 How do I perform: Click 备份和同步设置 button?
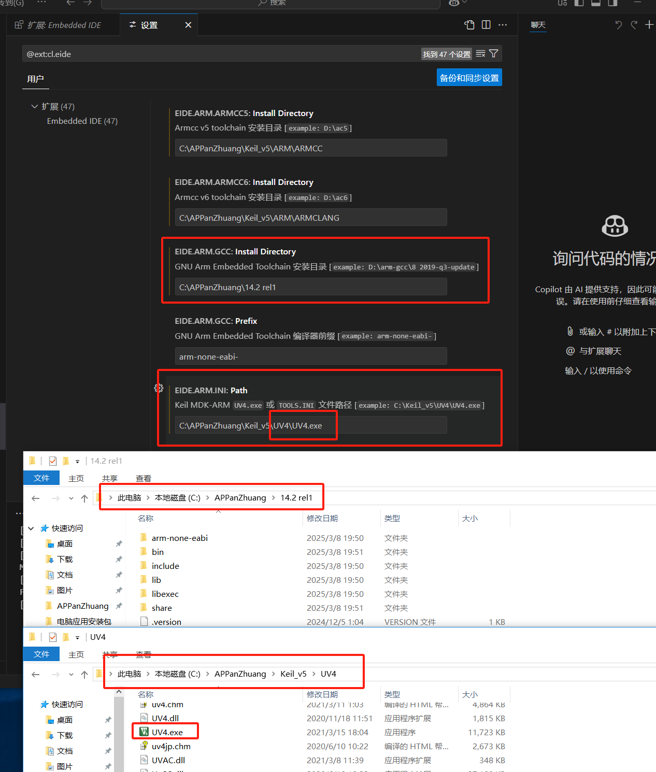click(x=469, y=78)
